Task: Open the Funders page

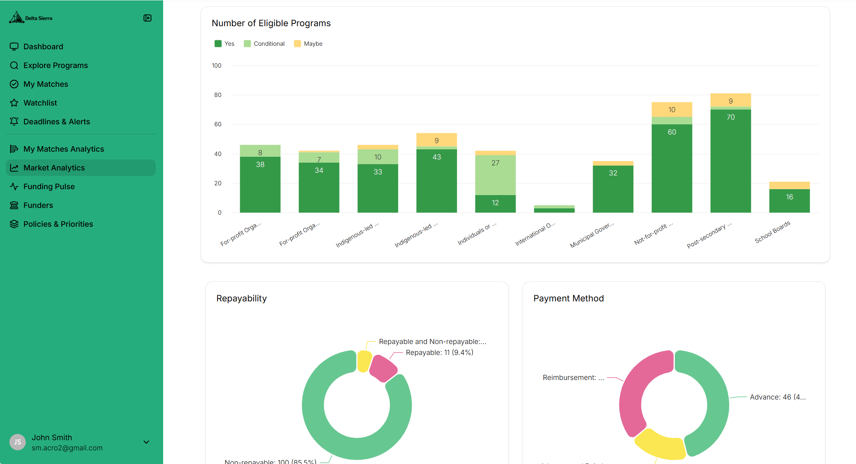Action: (81, 205)
